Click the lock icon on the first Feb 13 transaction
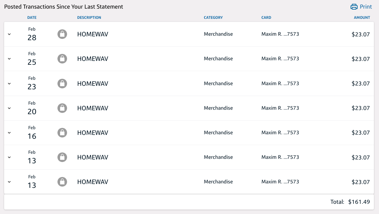This screenshot has width=379, height=214. point(62,157)
